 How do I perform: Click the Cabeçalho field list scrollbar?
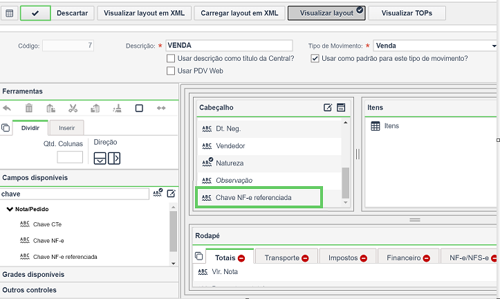pos(345,183)
